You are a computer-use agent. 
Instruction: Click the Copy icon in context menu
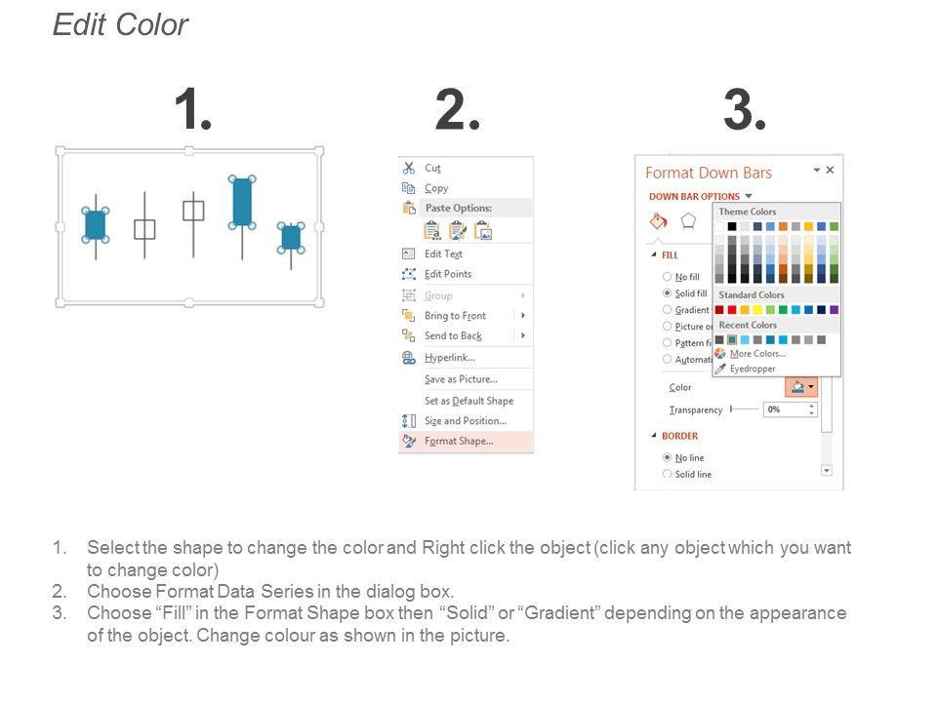[409, 188]
